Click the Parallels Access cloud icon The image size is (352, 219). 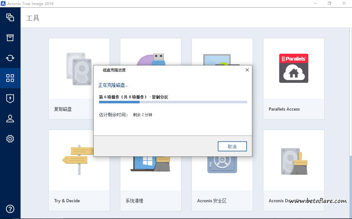pyautogui.click(x=293, y=68)
